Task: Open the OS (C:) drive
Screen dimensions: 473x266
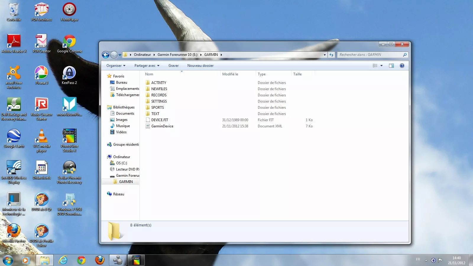Action: (x=121, y=163)
